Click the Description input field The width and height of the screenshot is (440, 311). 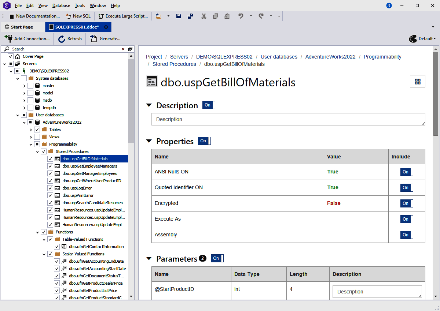pos(288,119)
